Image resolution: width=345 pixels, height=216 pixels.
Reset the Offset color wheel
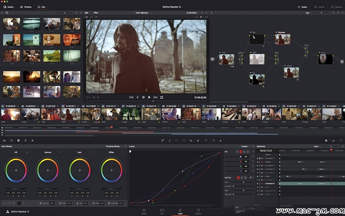(122, 152)
